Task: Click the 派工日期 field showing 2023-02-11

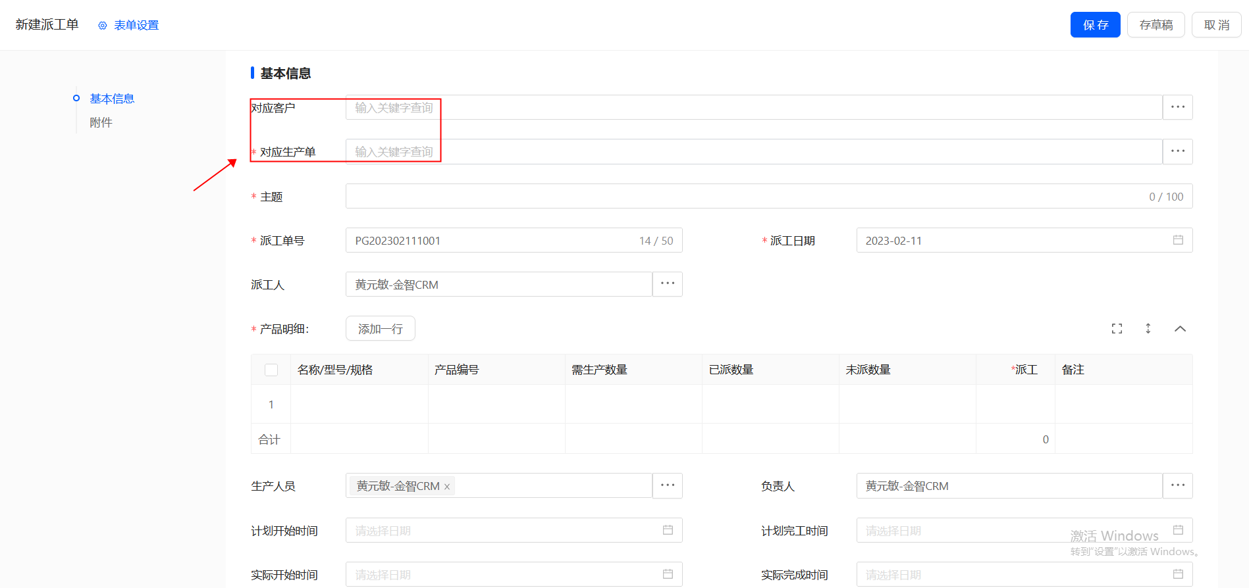Action: 1024,240
